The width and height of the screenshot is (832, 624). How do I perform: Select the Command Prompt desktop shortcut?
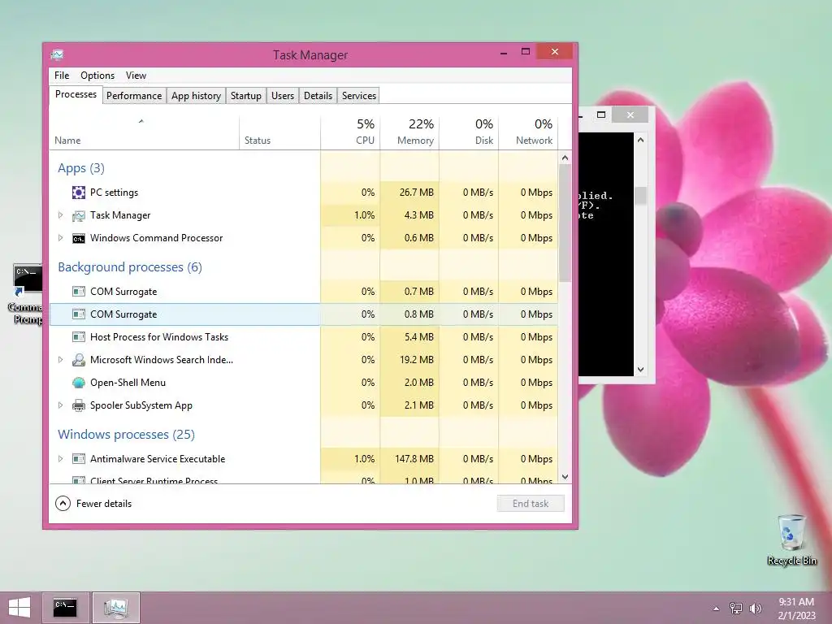25,293
